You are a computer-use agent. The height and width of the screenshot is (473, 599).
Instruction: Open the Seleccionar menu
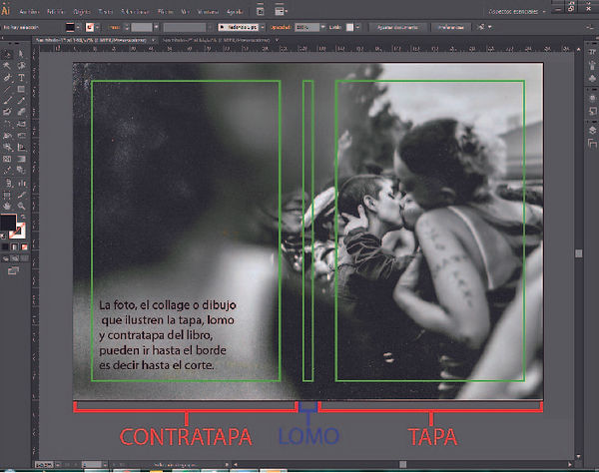[135, 12]
